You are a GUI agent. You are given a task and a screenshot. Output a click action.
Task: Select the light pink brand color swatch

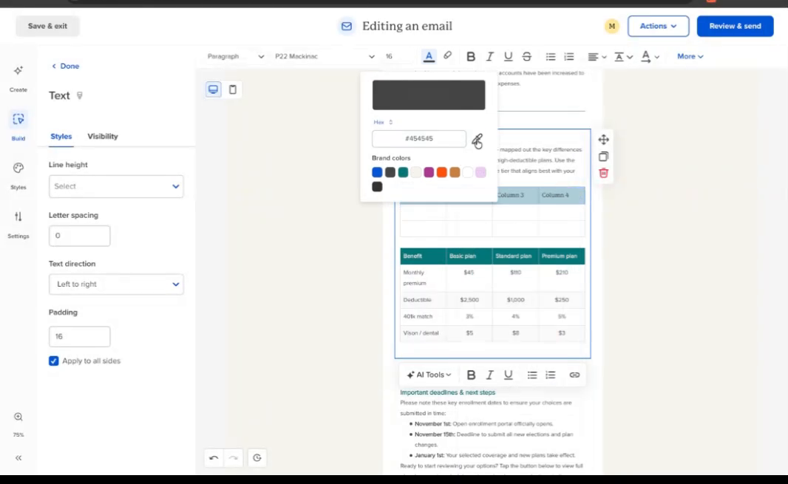pyautogui.click(x=480, y=172)
